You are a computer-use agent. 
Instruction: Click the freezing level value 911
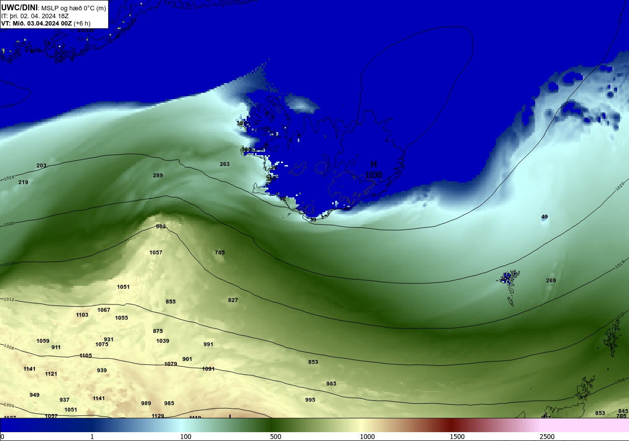(x=56, y=347)
